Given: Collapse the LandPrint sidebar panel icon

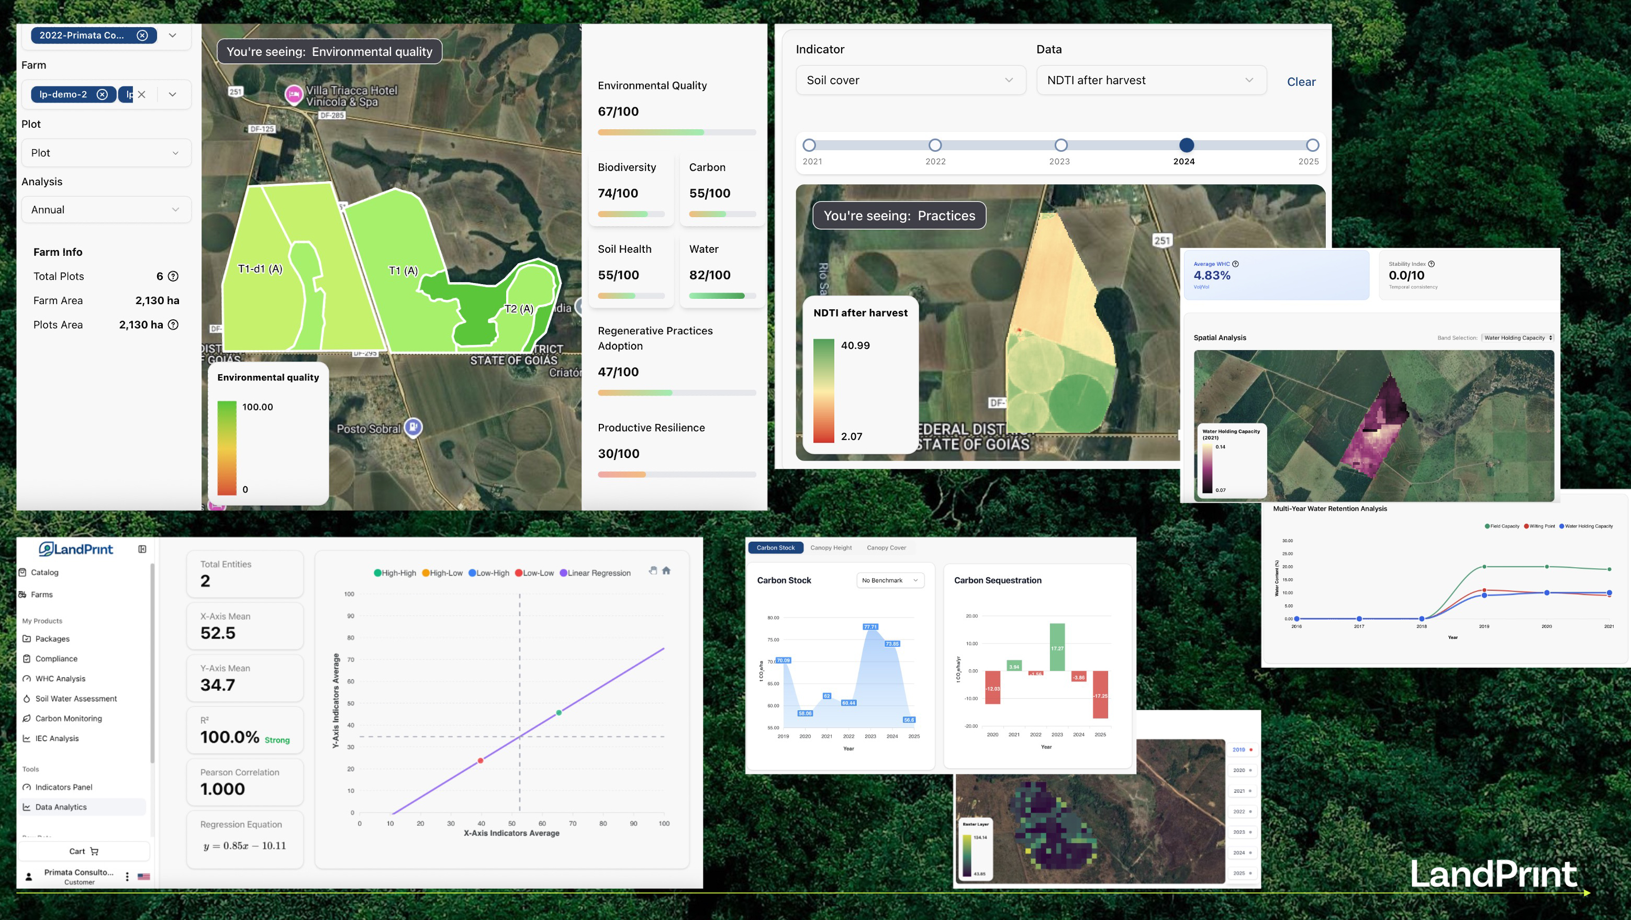Looking at the screenshot, I should coord(142,549).
